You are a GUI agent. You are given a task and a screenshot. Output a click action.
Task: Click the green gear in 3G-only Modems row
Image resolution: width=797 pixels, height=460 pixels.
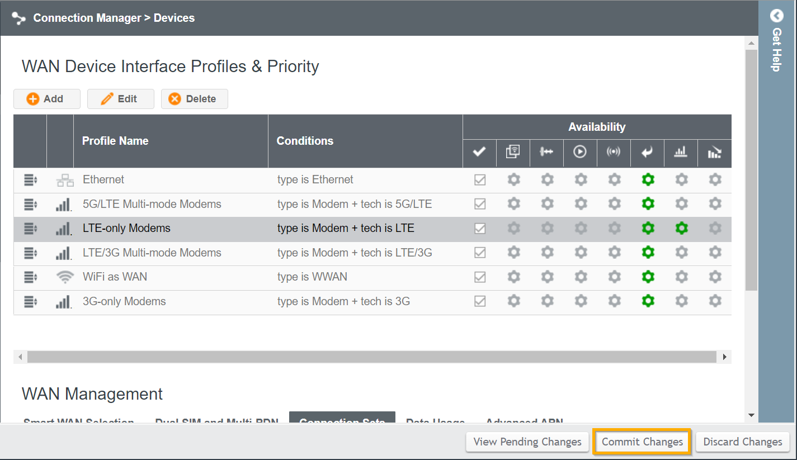point(648,301)
